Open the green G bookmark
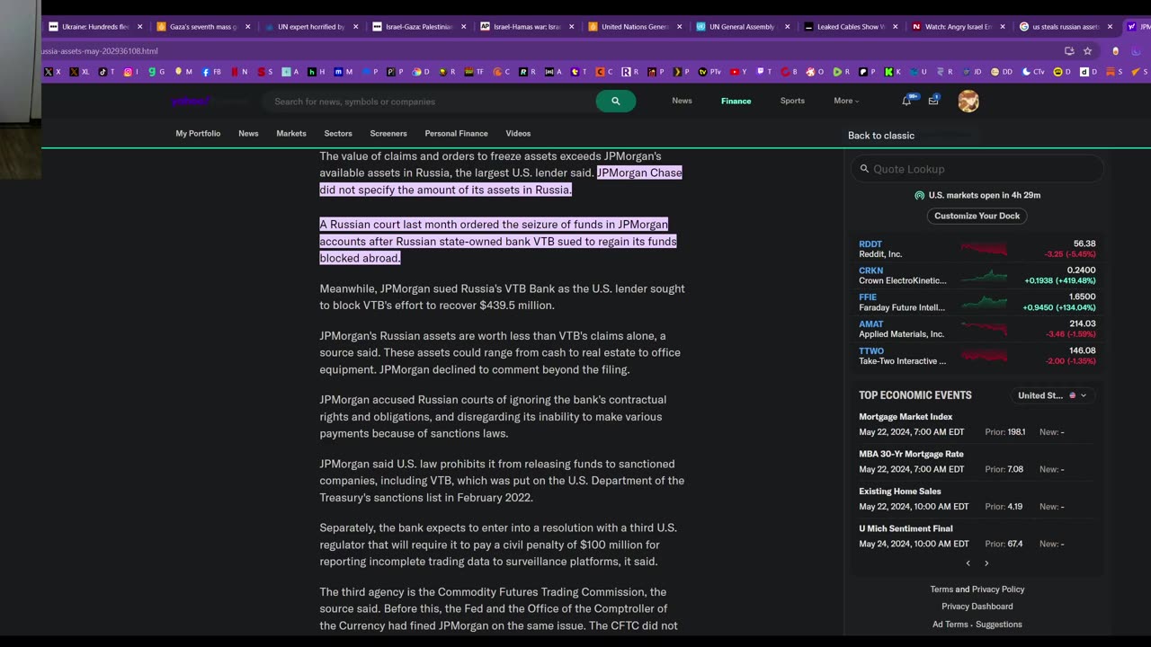 point(156,72)
